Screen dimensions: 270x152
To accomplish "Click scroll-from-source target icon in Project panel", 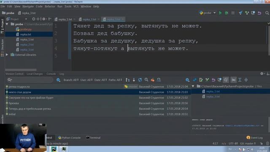I will (34, 19).
